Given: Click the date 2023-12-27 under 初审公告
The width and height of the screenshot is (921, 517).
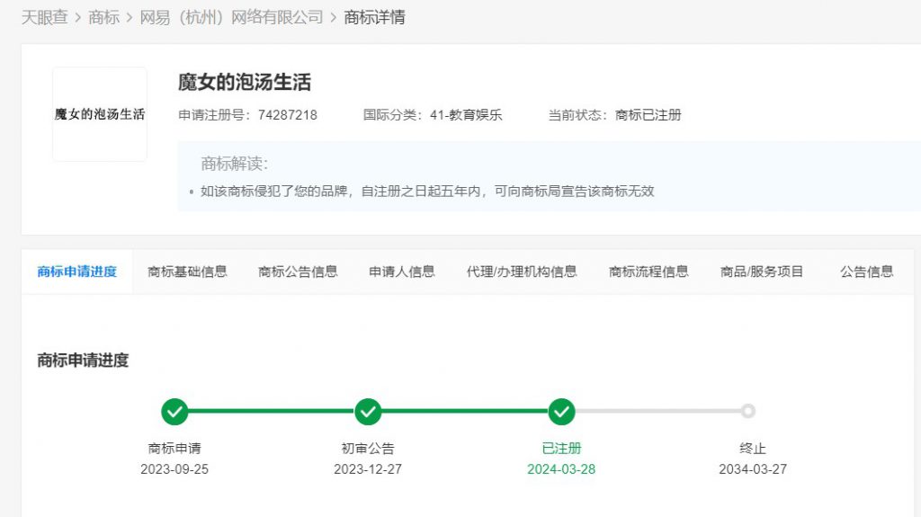Looking at the screenshot, I should (x=368, y=468).
